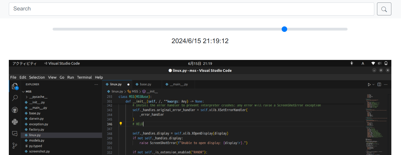Click the sticky def __init__ line 301
Screen dimensions: 401x155
pos(165,101)
